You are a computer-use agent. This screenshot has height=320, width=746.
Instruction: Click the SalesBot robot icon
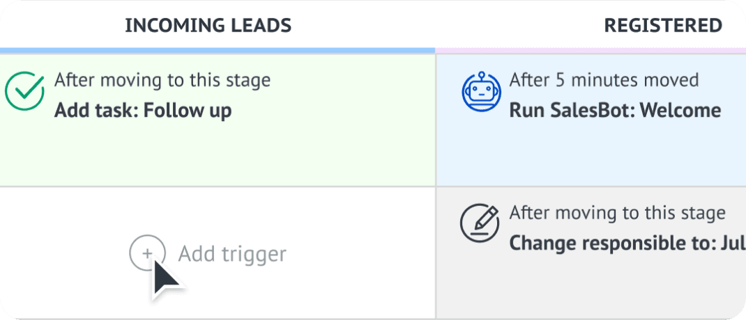click(x=481, y=92)
